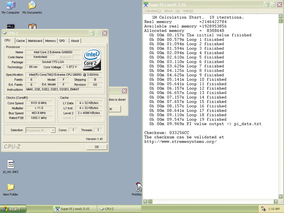Click OK in the calculation done dialog

click(115, 109)
